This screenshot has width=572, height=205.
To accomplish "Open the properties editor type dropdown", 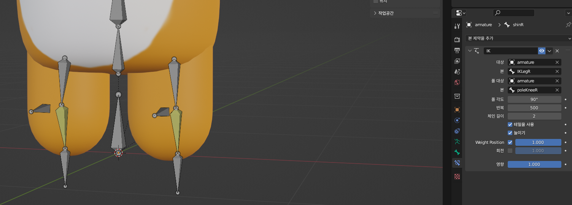I will [460, 13].
